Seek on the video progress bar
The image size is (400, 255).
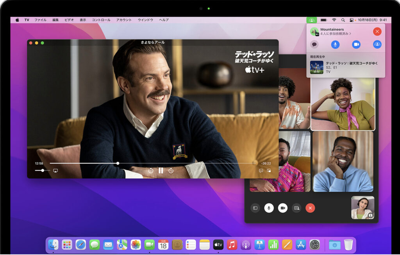[153, 163]
